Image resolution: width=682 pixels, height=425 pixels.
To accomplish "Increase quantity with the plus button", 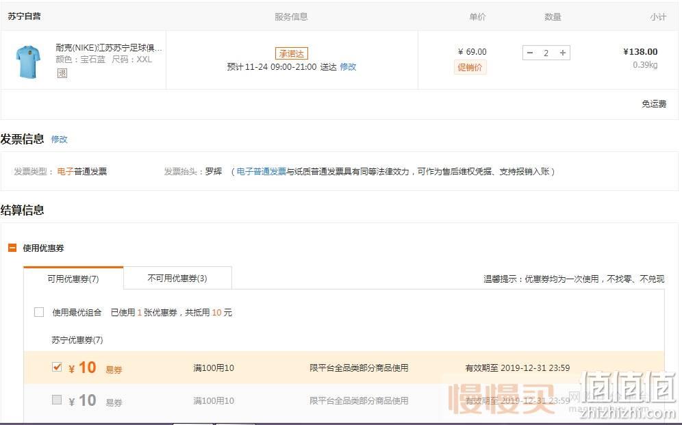I will point(563,53).
